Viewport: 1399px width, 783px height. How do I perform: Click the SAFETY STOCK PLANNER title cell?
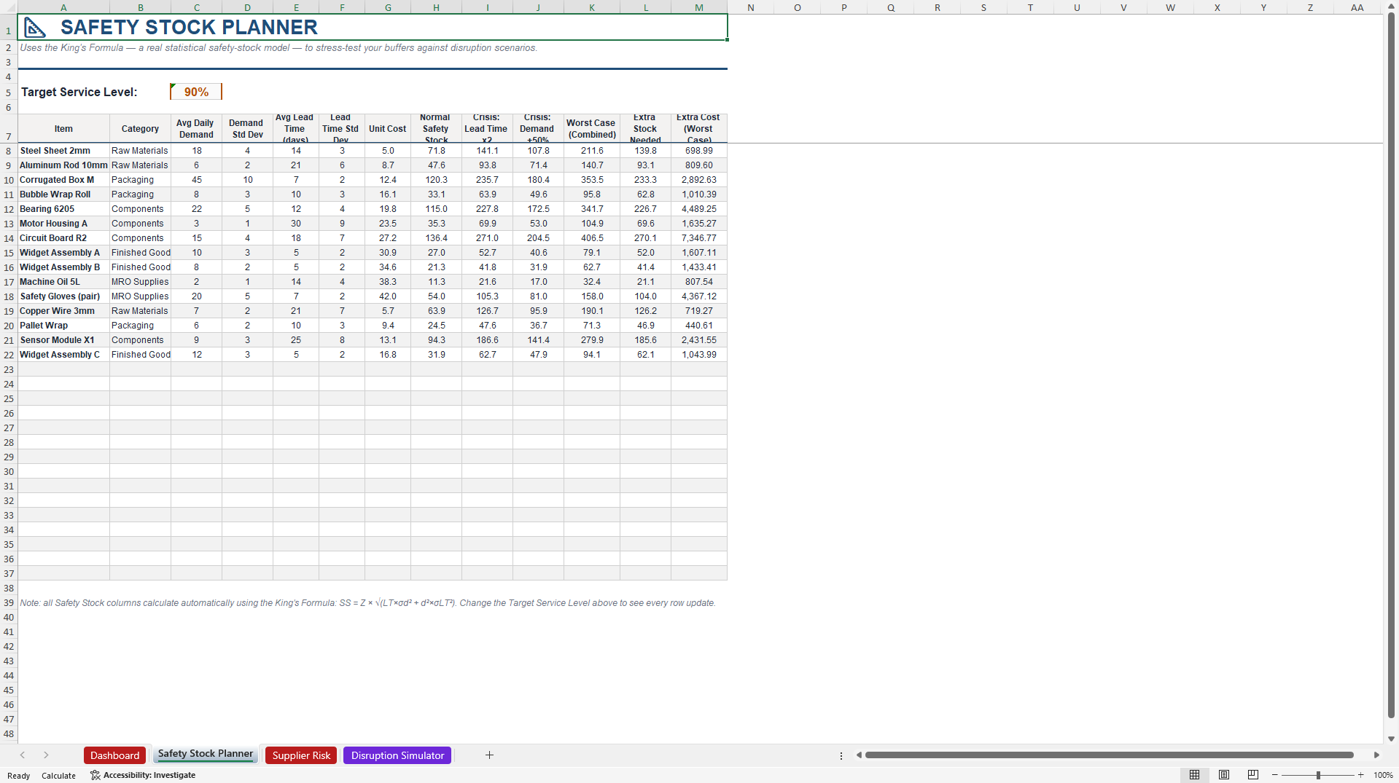pyautogui.click(x=372, y=27)
